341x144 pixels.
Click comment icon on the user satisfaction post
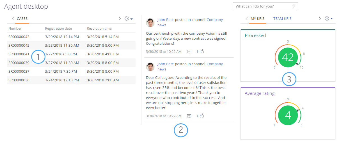(189, 116)
